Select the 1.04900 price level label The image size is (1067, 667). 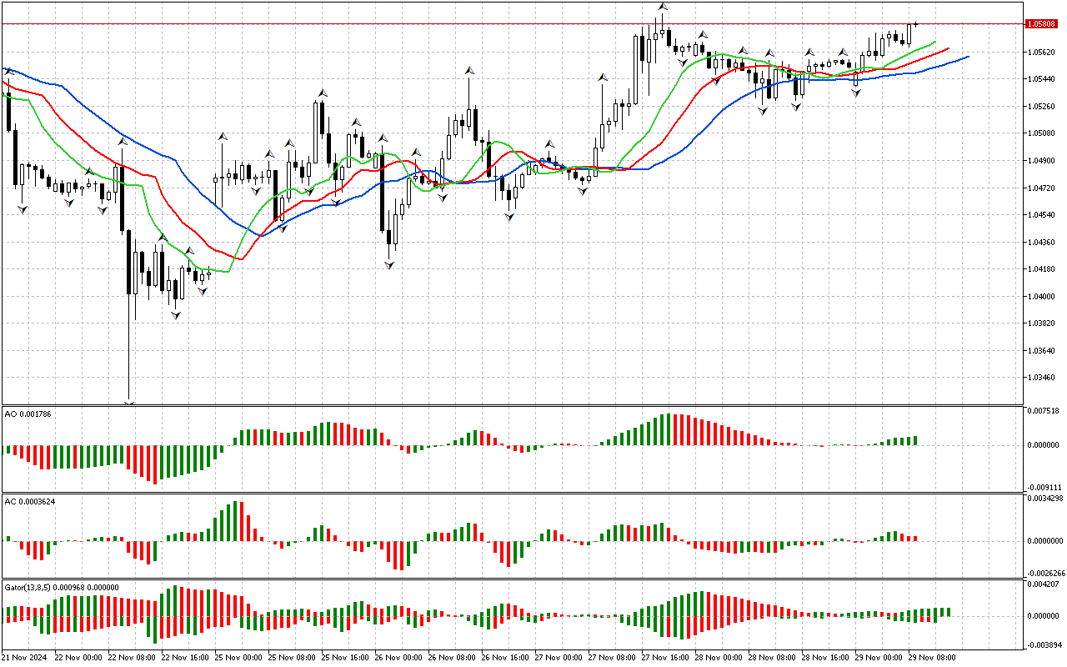(x=1043, y=160)
